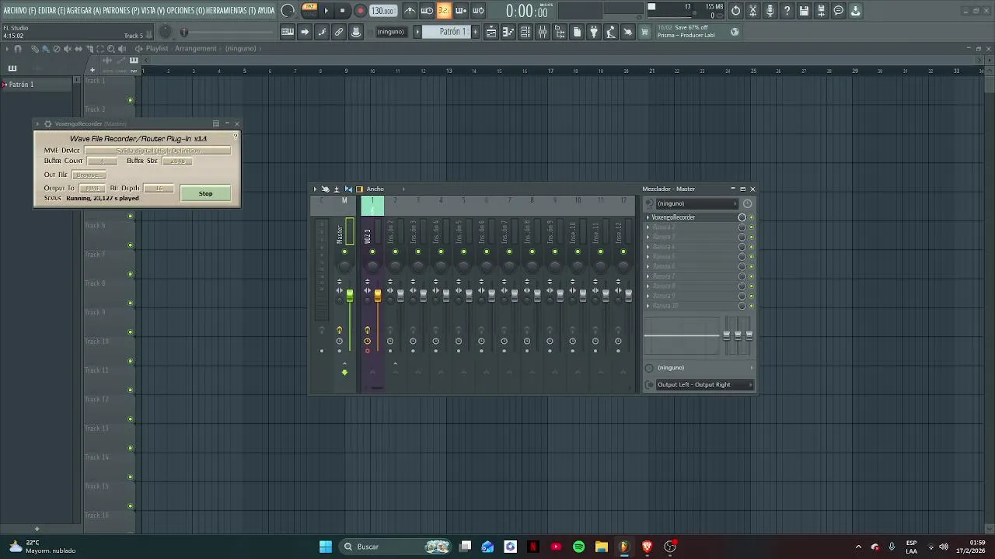Open mixer menu arrow left of Ancho
This screenshot has height=559, width=995.
(x=315, y=189)
